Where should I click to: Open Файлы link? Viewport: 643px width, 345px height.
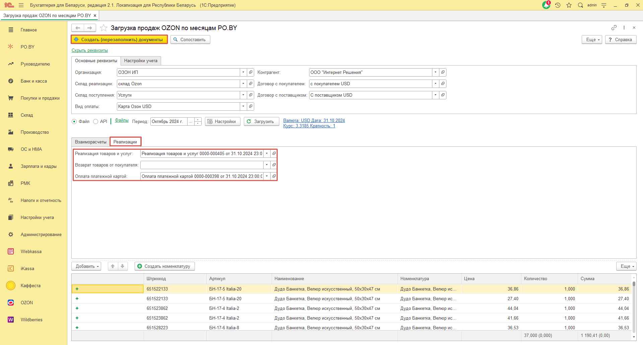(x=122, y=120)
